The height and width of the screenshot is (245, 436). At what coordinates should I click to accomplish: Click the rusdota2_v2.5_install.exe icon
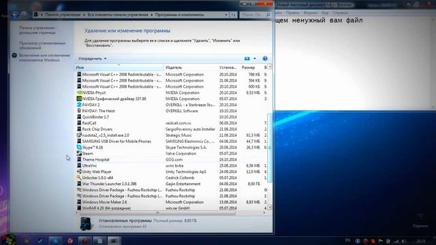pos(79,135)
